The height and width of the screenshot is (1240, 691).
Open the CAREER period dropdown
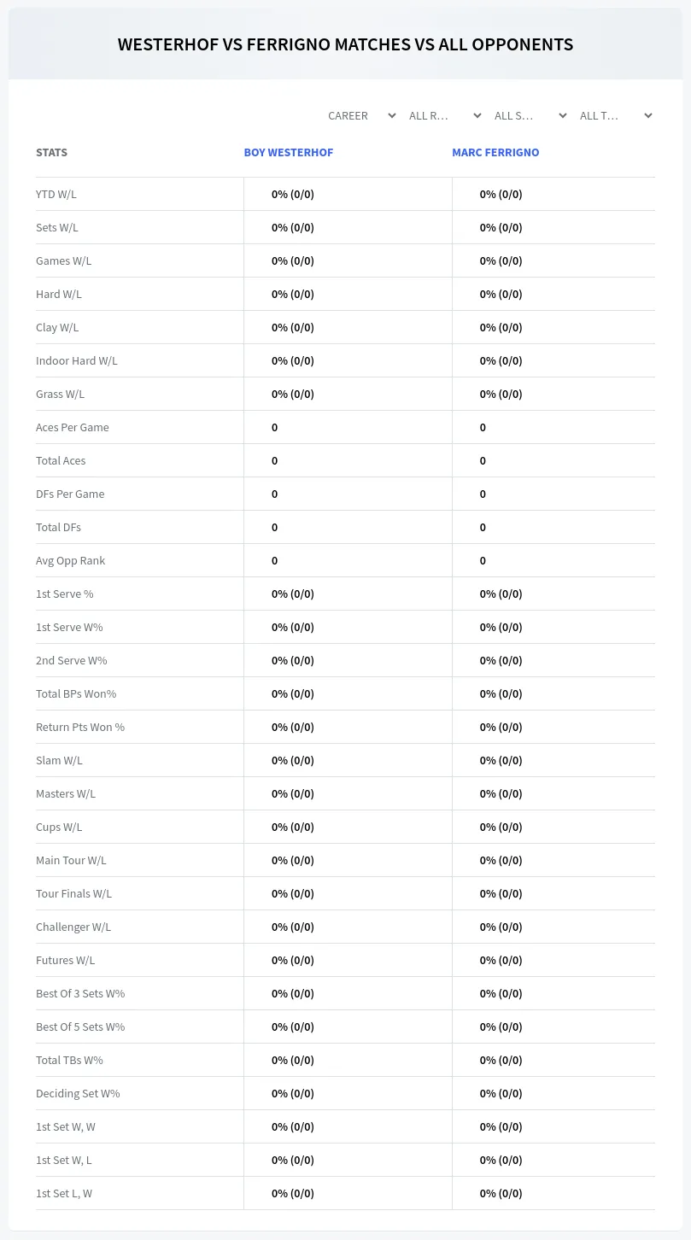click(360, 115)
